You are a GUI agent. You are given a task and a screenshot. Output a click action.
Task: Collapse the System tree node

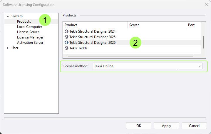pos(8,16)
